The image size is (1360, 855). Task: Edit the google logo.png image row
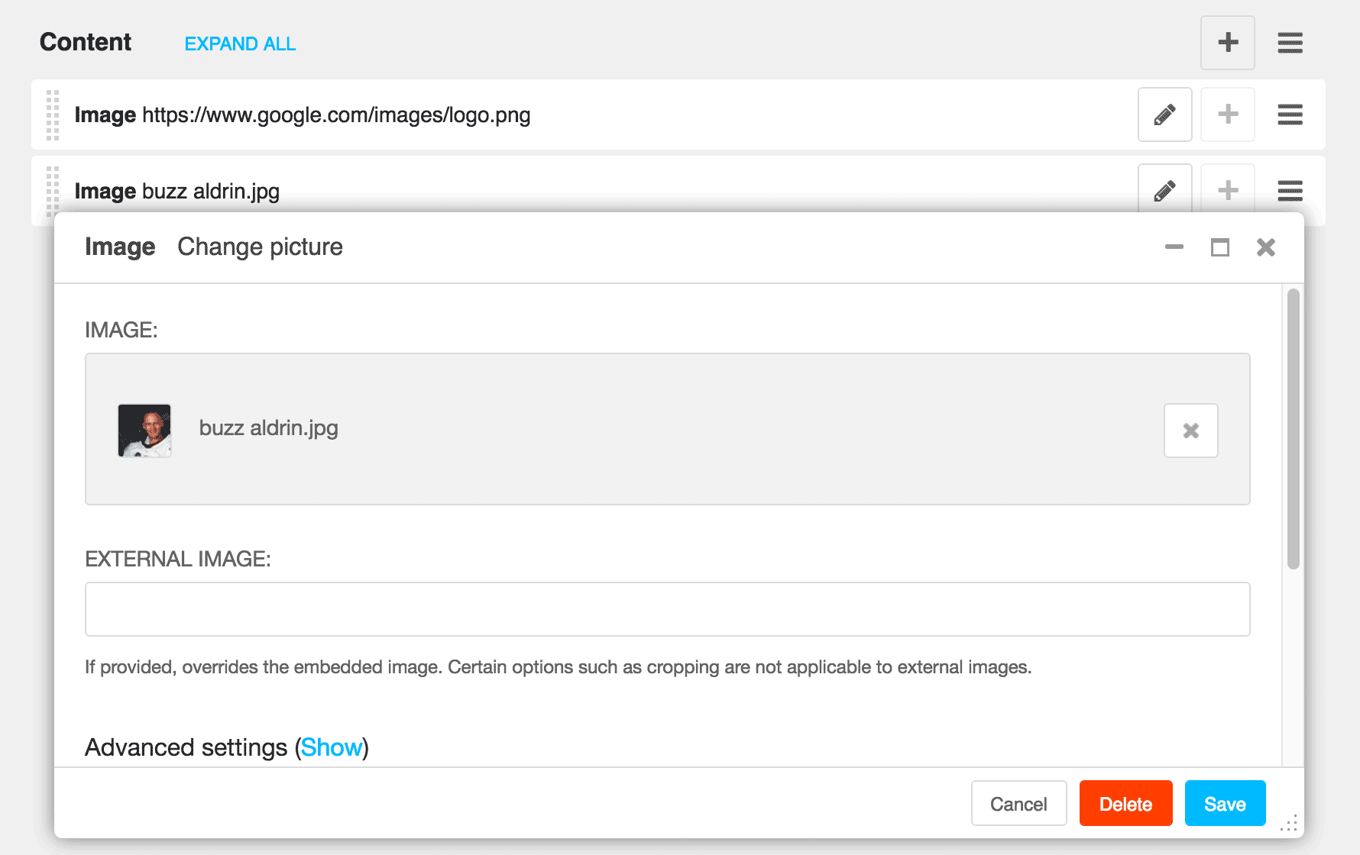[x=1164, y=115]
